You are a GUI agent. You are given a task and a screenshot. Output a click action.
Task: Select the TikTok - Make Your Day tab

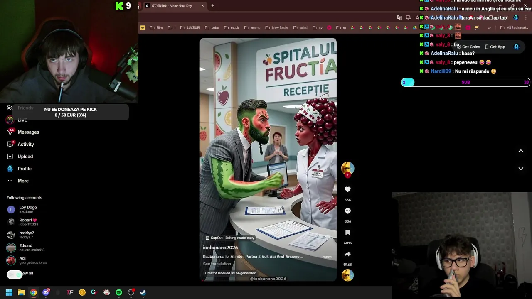(172, 6)
